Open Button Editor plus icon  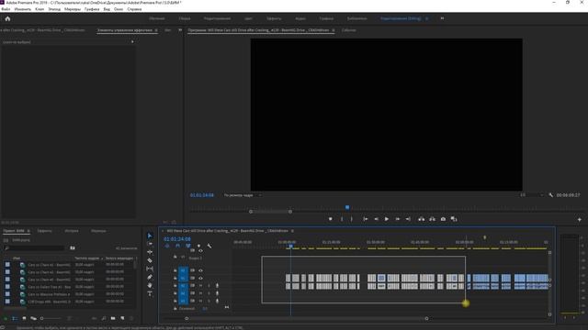point(580,220)
